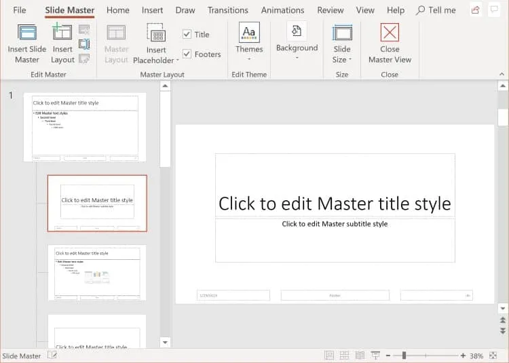Collapse the ribbon with the chevron arrow
The height and width of the screenshot is (363, 509).
coord(502,74)
